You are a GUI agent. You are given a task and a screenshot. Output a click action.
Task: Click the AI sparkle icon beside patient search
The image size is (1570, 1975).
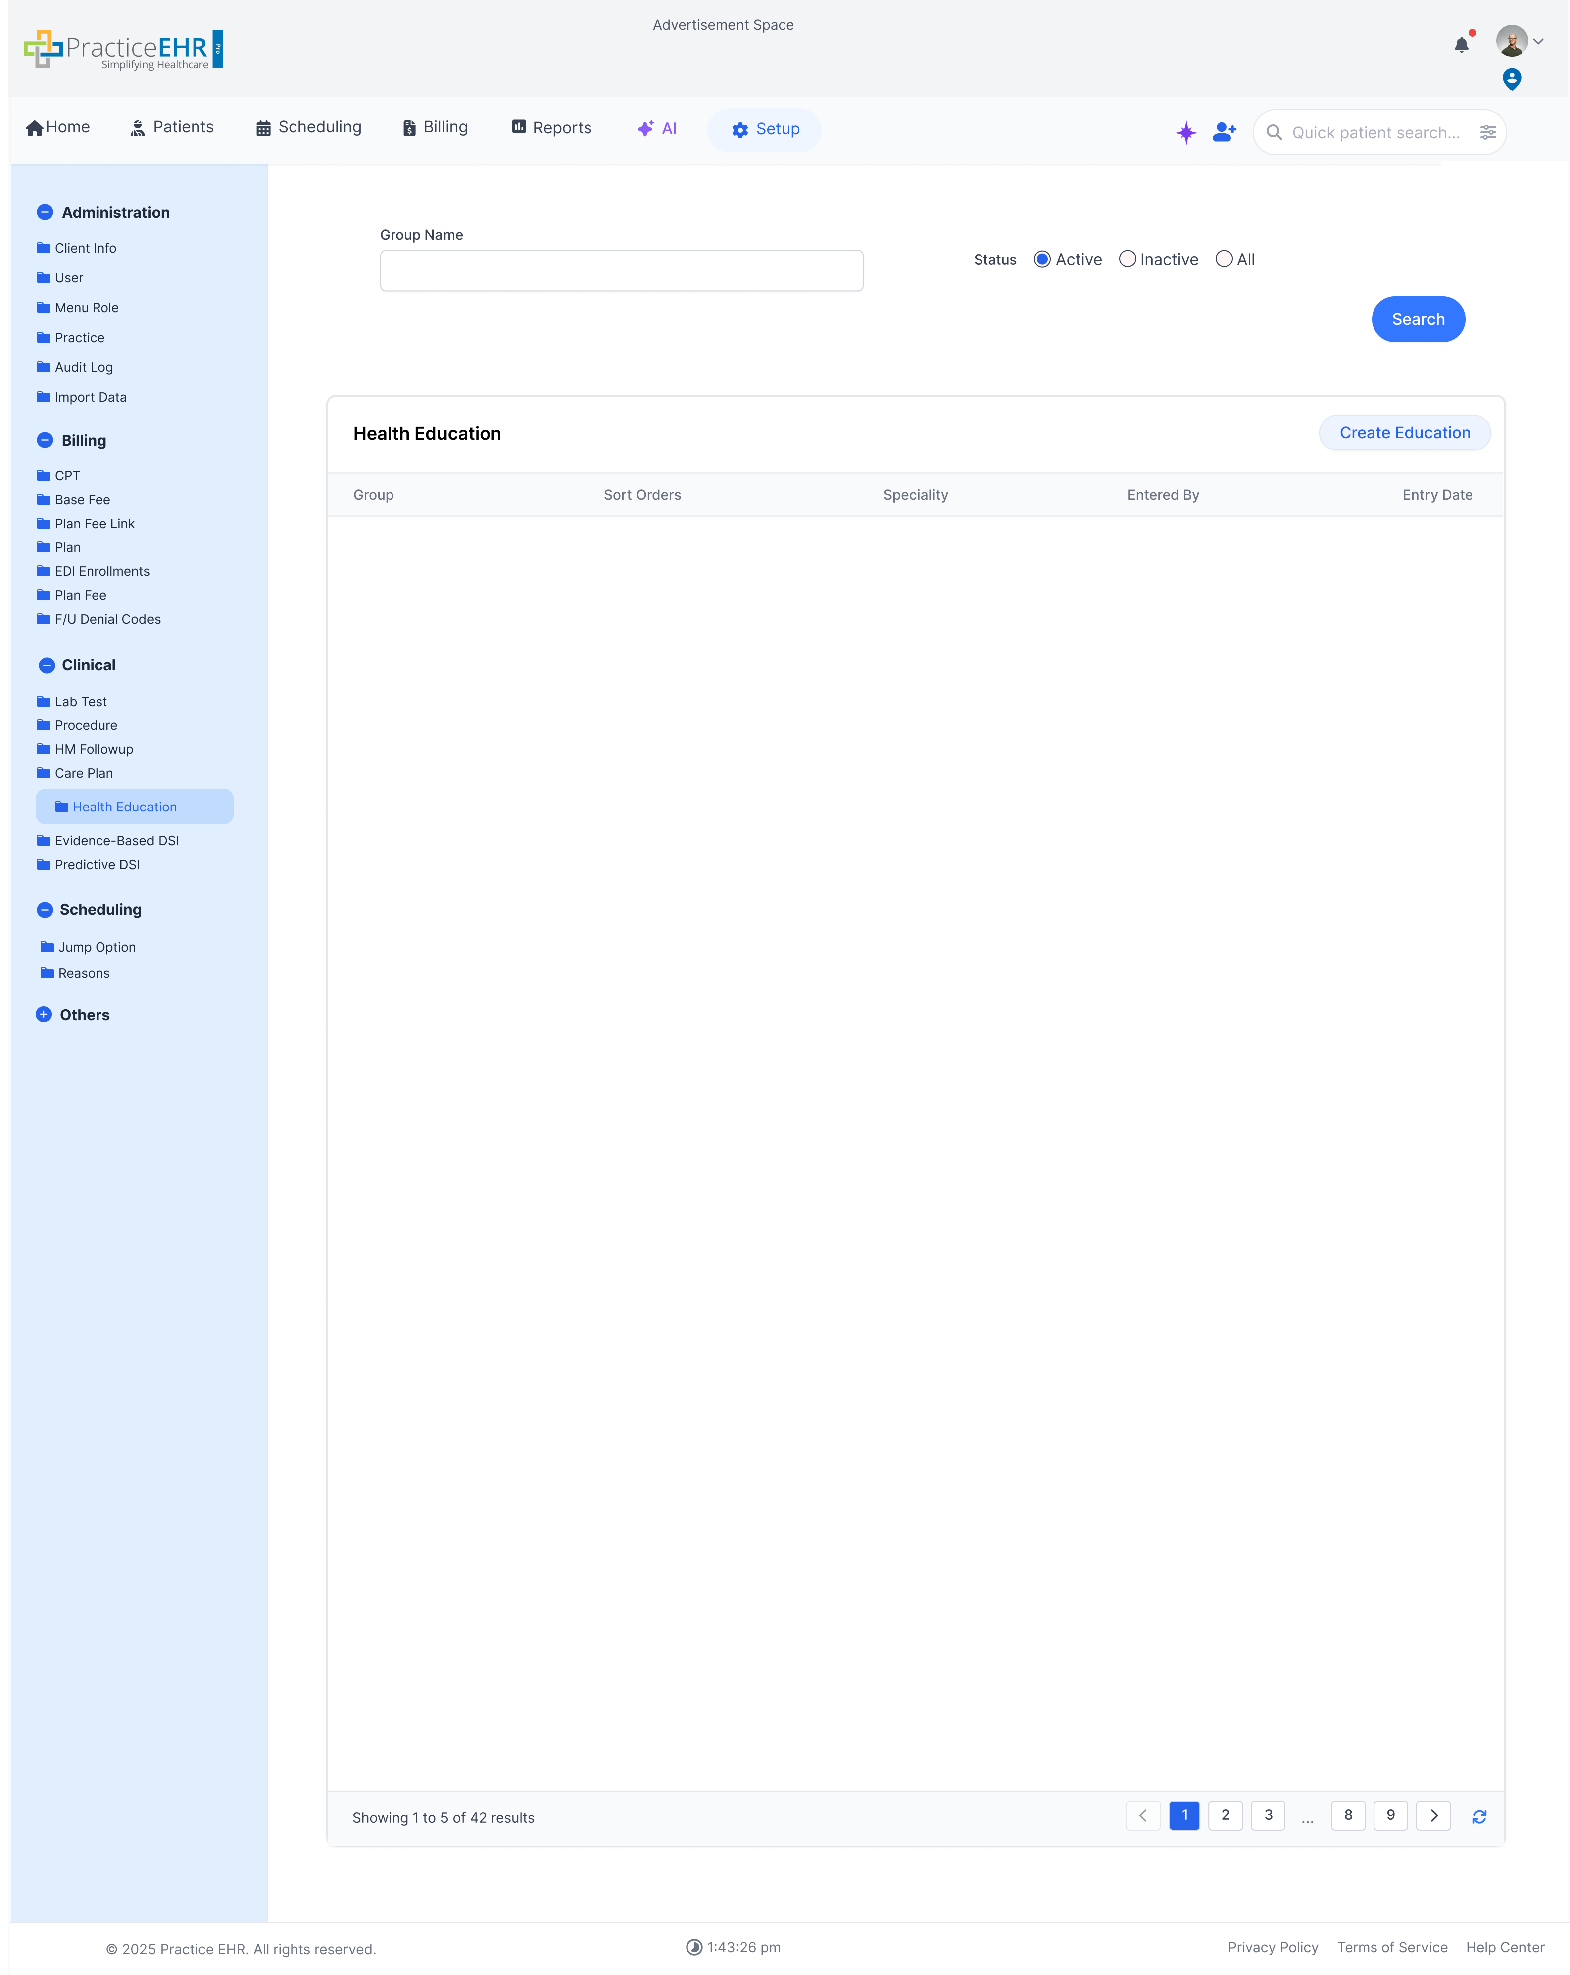1185,133
